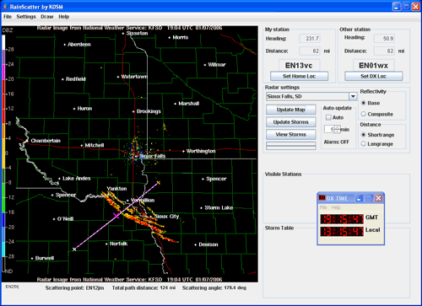Open the Settings menu
The image size is (422, 306).
(26, 17)
